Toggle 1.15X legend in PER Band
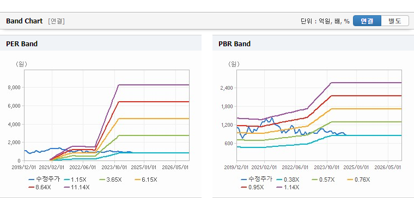Screen dimensions: 414x198 click(x=75, y=180)
